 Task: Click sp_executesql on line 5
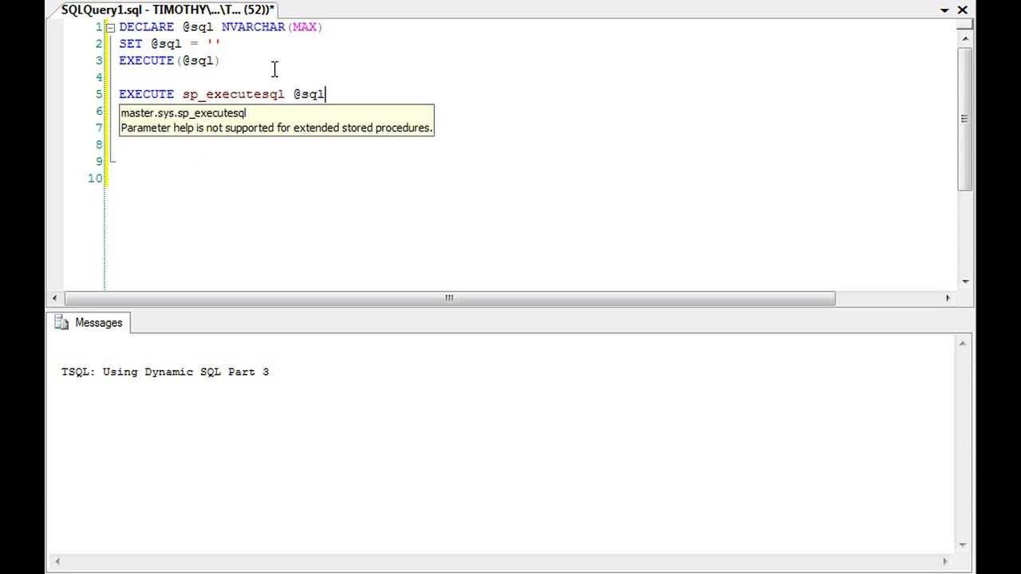[x=233, y=94]
